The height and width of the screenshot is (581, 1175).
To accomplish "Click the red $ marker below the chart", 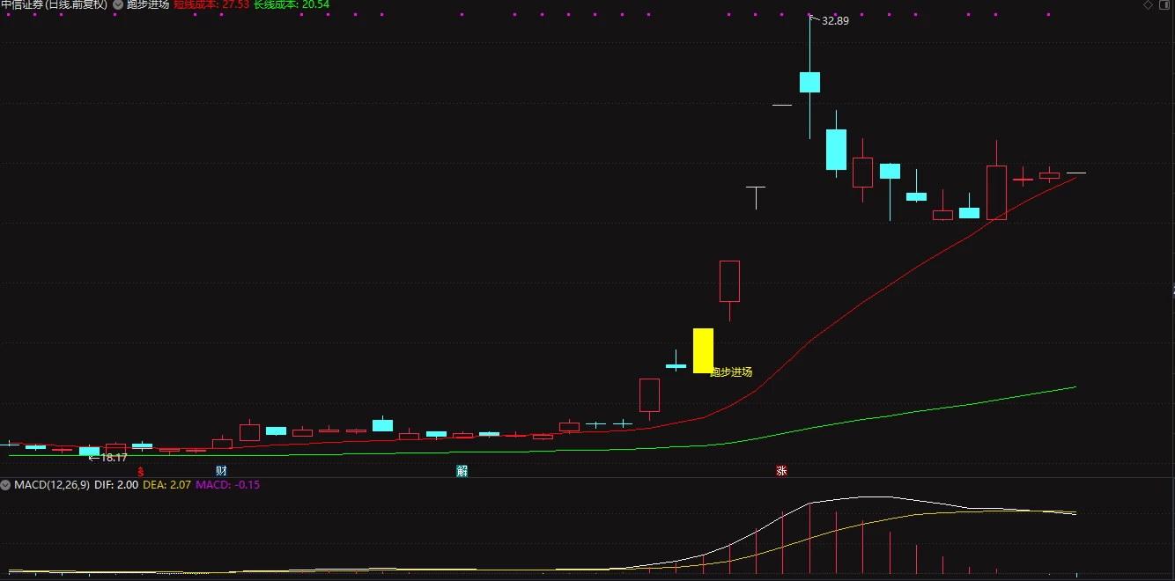I will point(140,471).
